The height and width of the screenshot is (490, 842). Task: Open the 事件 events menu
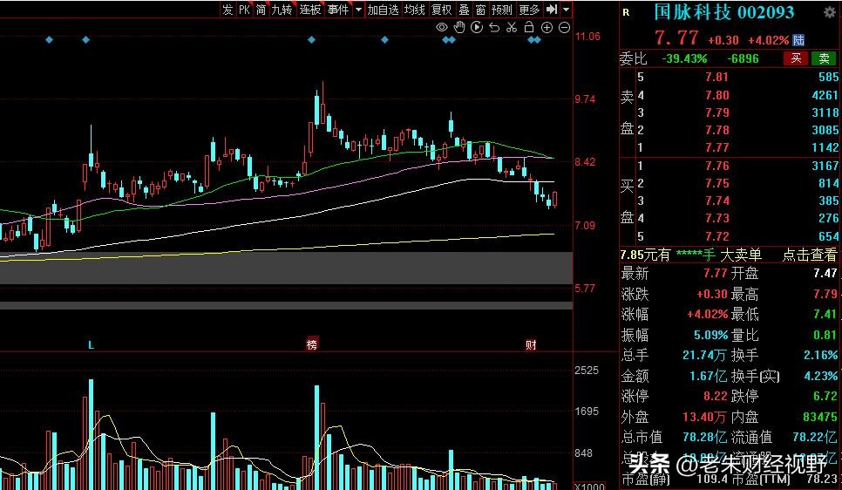(x=338, y=10)
